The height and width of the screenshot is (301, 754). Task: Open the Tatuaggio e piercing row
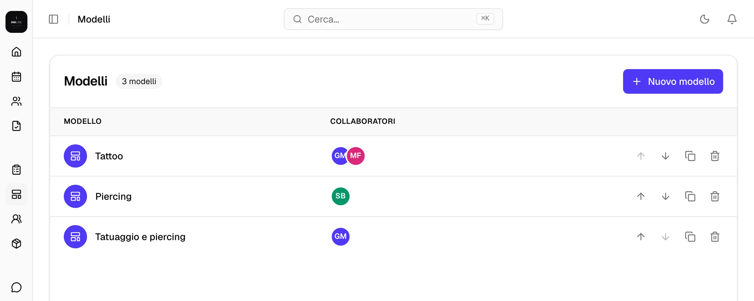coord(393,237)
